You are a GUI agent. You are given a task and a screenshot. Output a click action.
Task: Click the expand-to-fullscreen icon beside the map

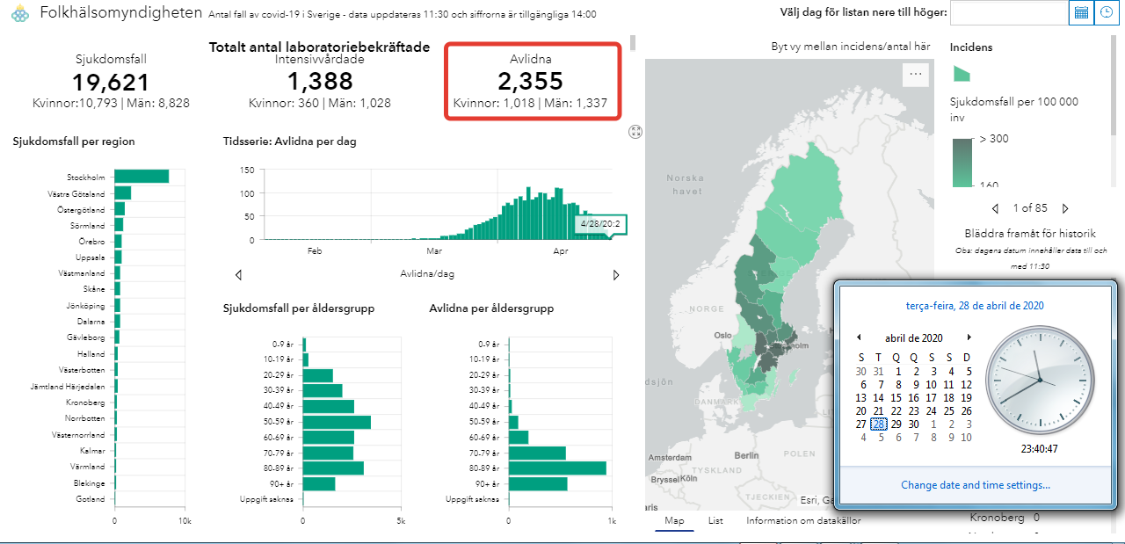click(x=636, y=131)
